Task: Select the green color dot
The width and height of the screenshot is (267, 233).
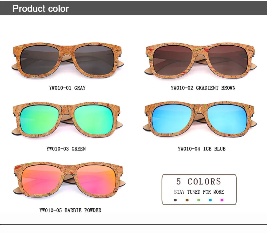Action: click(x=199, y=200)
